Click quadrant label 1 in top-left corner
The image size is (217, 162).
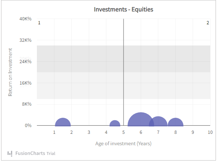coord(39,23)
